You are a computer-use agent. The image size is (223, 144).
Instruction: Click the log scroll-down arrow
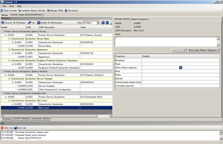point(221,139)
